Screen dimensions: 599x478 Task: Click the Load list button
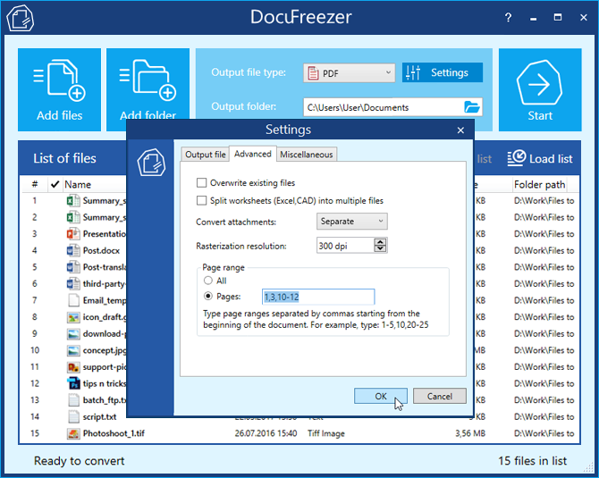pos(540,158)
